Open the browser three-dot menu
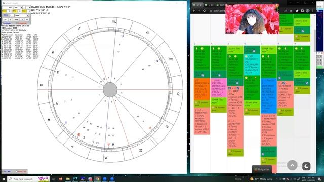The width and height of the screenshot is (324, 182). pos(313,10)
